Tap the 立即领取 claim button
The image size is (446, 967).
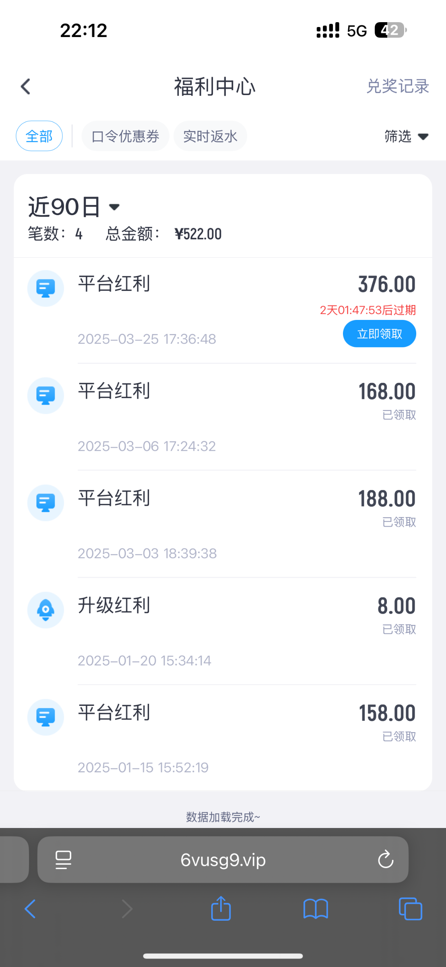pos(379,334)
